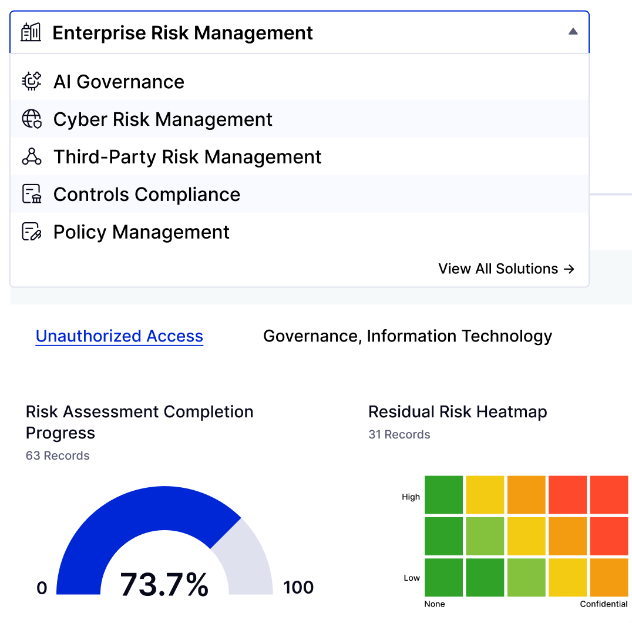Open the View All Solutions link
Viewport: 632px width, 623px height.
[506, 269]
